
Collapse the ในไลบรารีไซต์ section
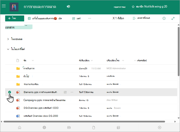click(x=8, y=49)
